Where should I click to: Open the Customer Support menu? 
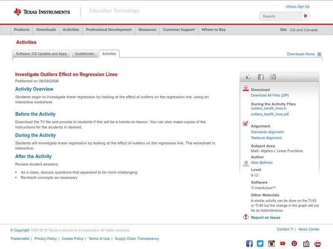pyautogui.click(x=179, y=30)
